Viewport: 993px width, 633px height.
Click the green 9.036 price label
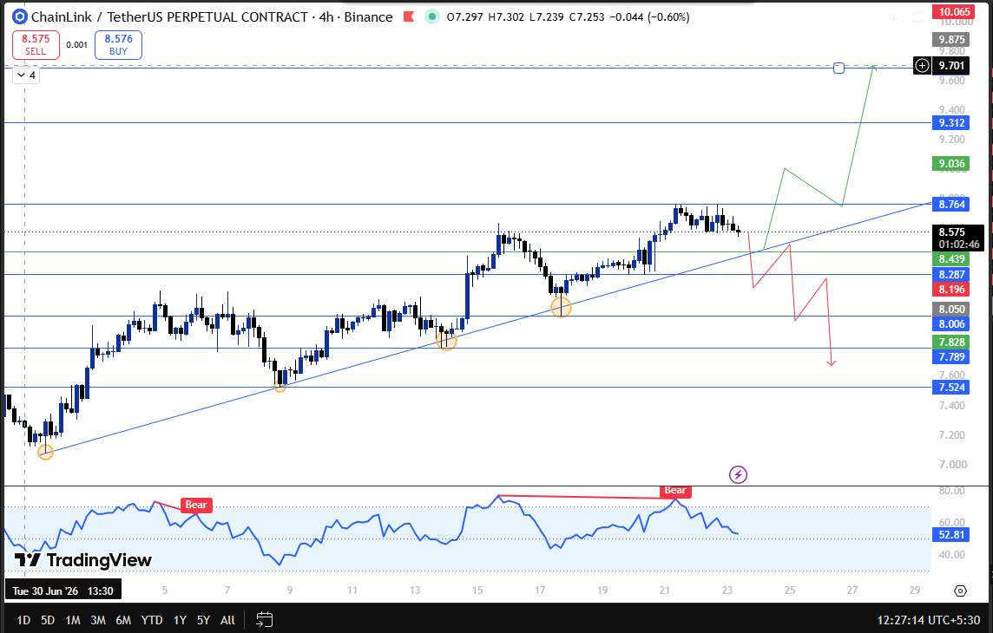coord(952,164)
